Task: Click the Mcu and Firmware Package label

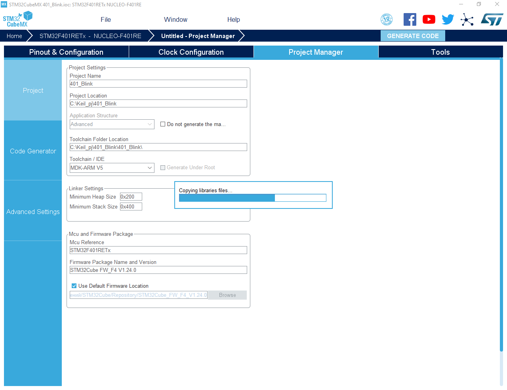Action: [x=101, y=234]
